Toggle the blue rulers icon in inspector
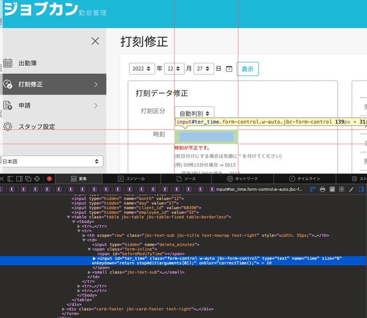This screenshot has height=318, width=367. point(313,189)
